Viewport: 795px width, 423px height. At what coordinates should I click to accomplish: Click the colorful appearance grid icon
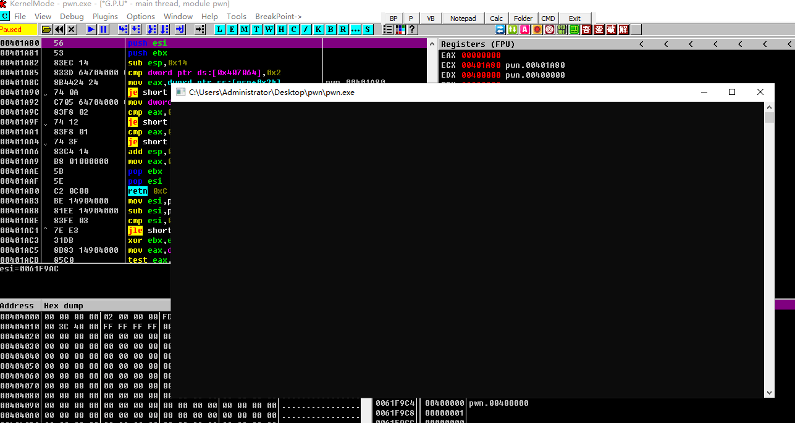pyautogui.click(x=400, y=29)
